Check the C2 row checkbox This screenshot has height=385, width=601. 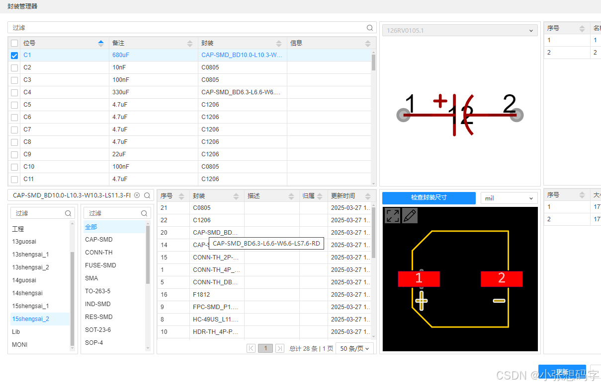coord(14,68)
